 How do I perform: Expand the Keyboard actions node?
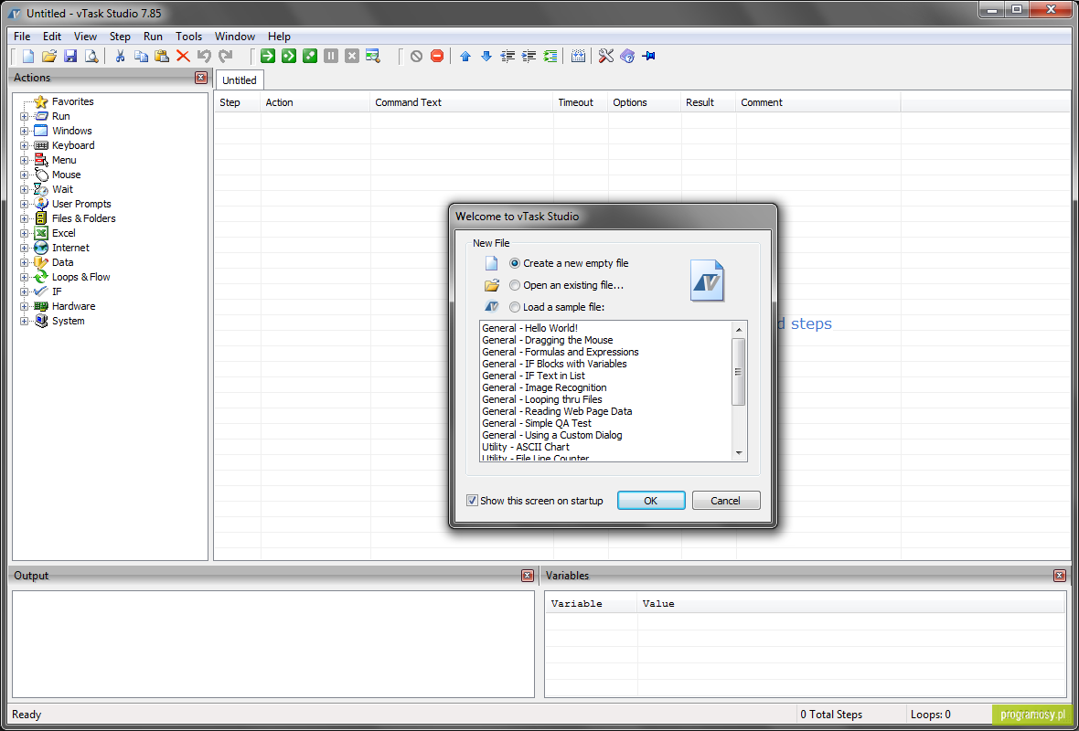(24, 146)
